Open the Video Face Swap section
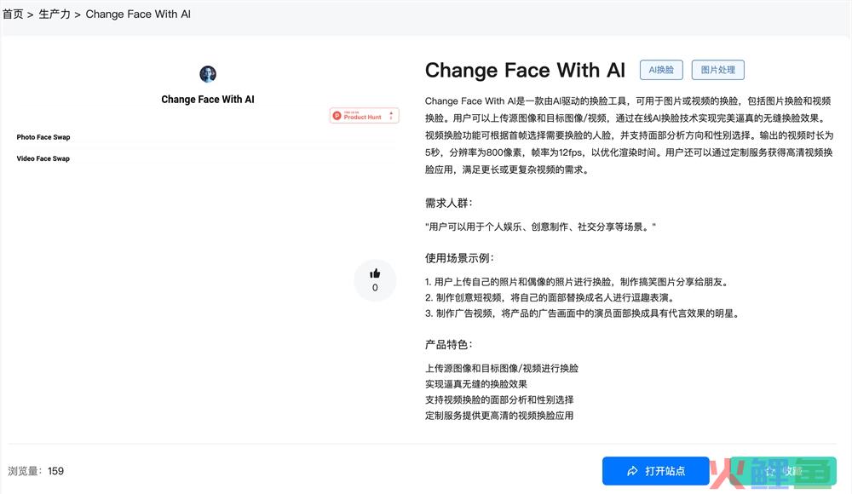Screen dimensions: 852x494 43,158
